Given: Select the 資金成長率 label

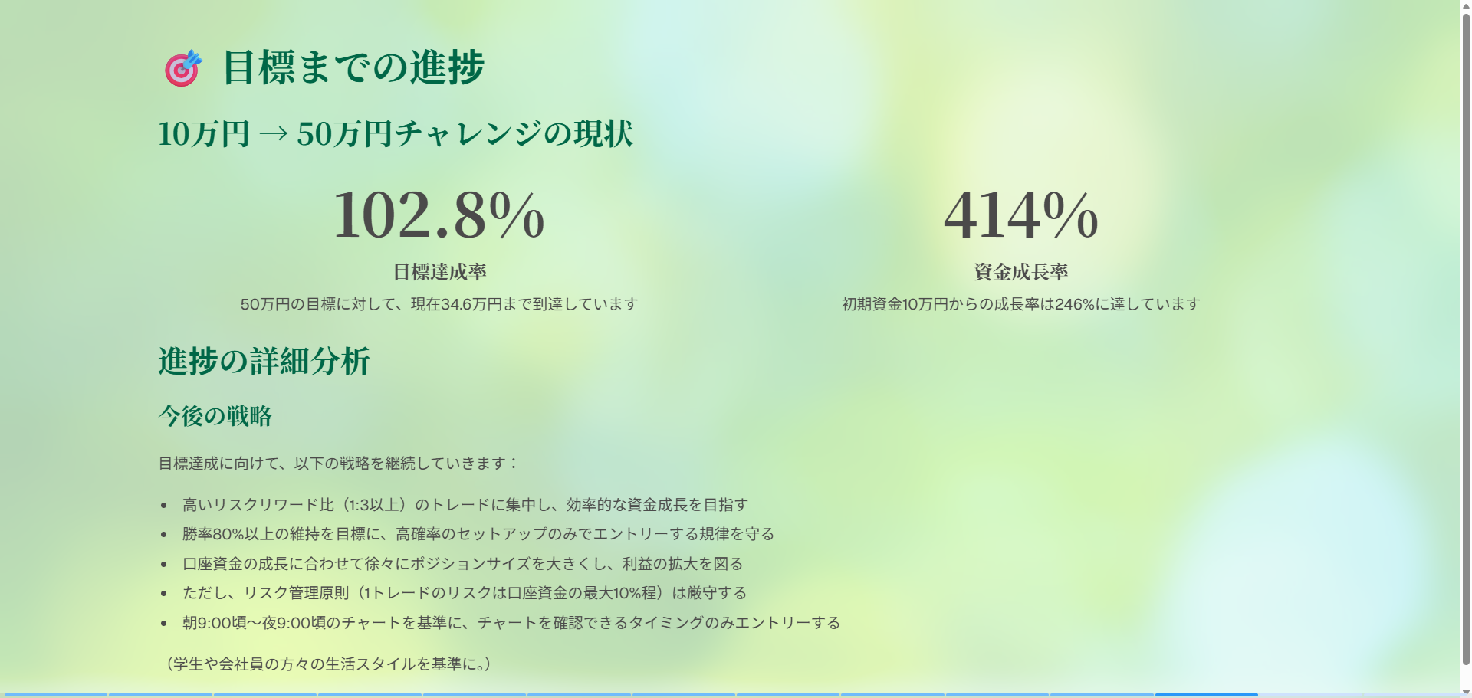Looking at the screenshot, I should pos(1020,272).
